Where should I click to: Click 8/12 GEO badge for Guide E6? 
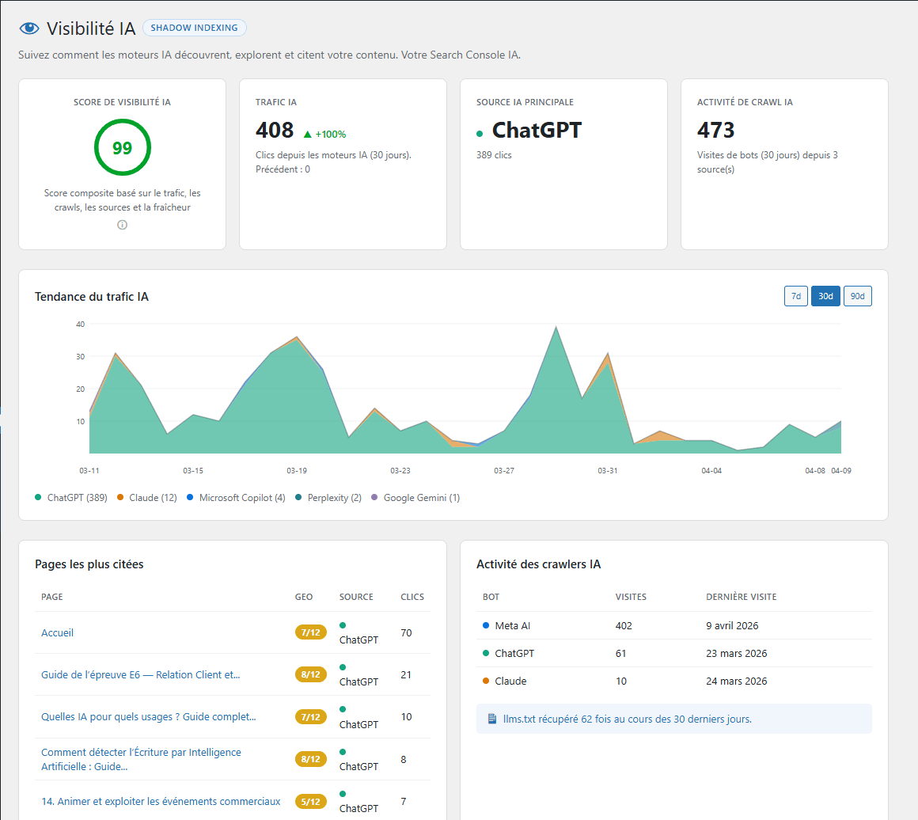(x=311, y=674)
